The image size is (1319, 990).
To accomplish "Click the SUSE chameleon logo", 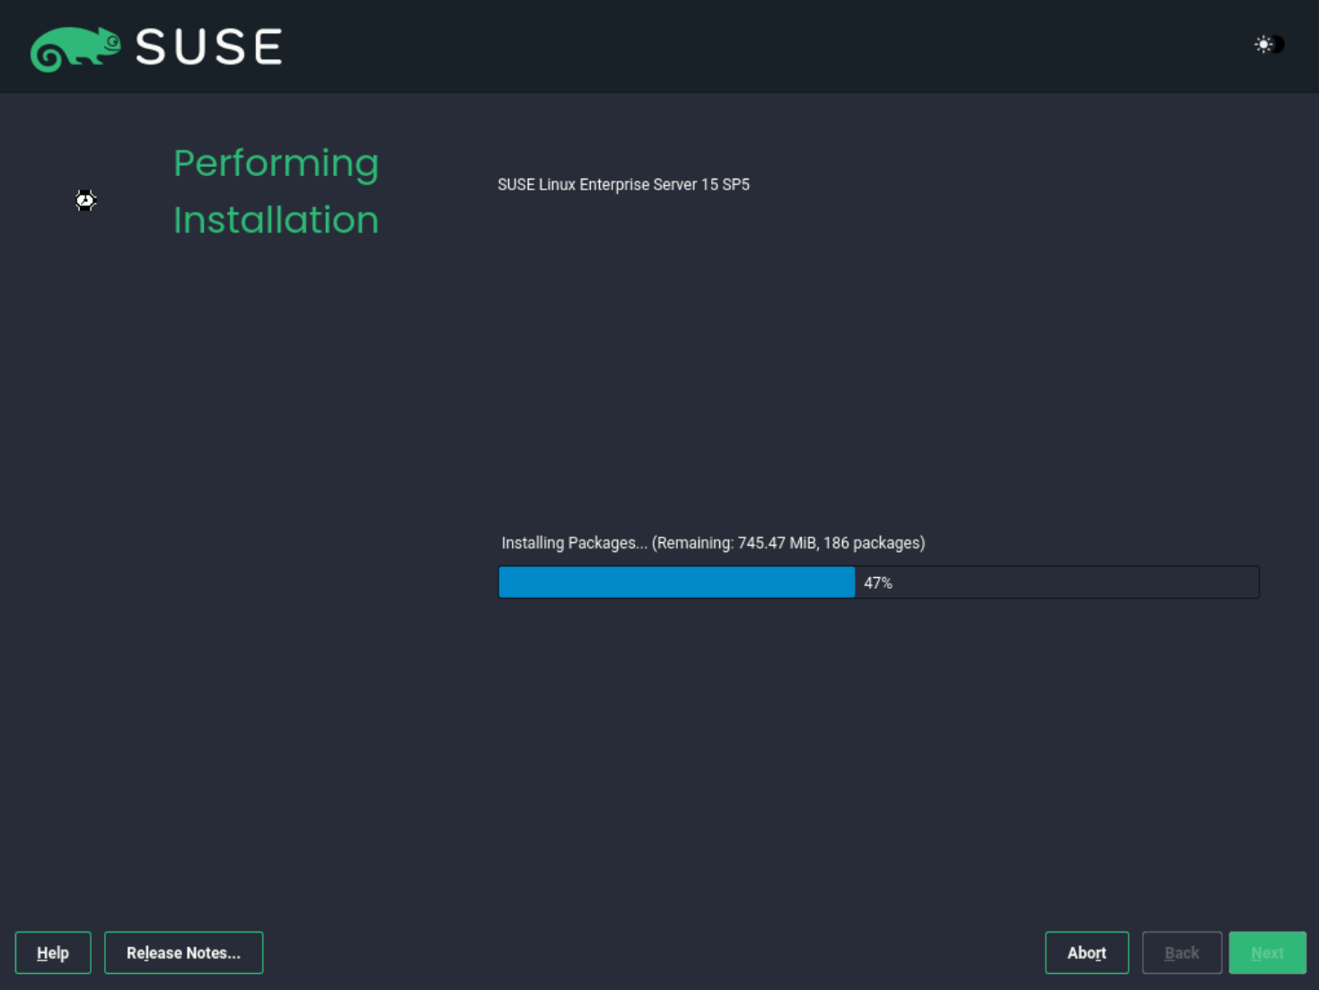I will (x=75, y=48).
